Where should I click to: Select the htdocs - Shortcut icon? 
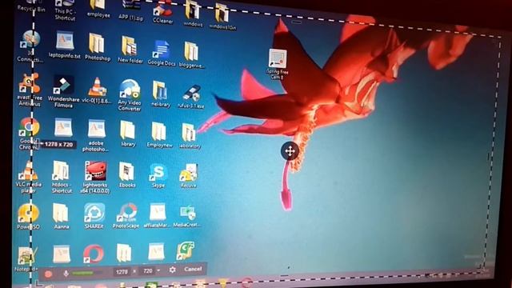coord(62,177)
